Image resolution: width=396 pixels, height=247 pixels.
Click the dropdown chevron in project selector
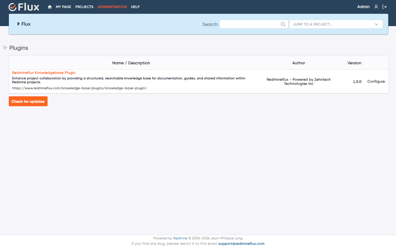point(376,24)
